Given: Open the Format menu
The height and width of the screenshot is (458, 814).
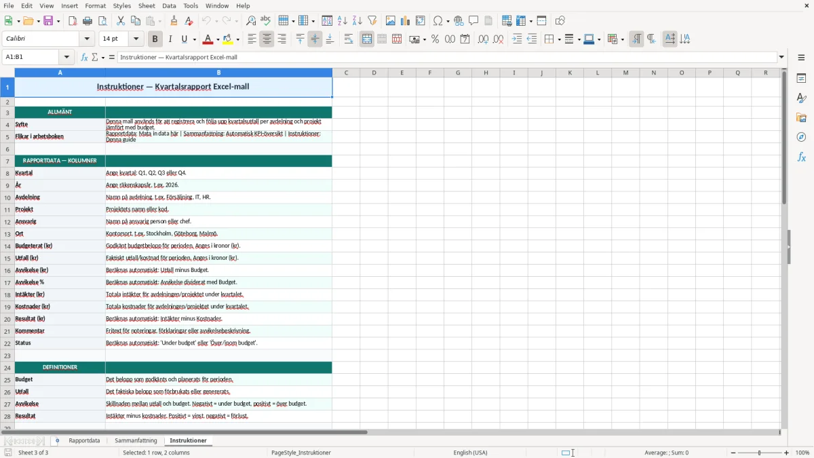Looking at the screenshot, I should pyautogui.click(x=96, y=5).
